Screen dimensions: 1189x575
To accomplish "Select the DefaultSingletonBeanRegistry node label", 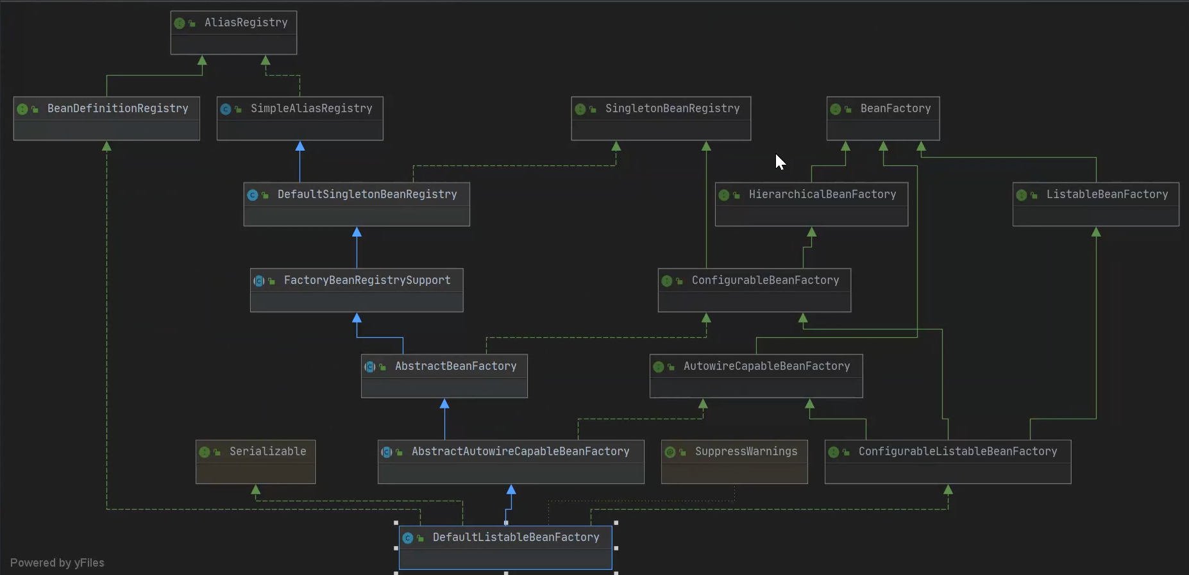I will click(367, 194).
